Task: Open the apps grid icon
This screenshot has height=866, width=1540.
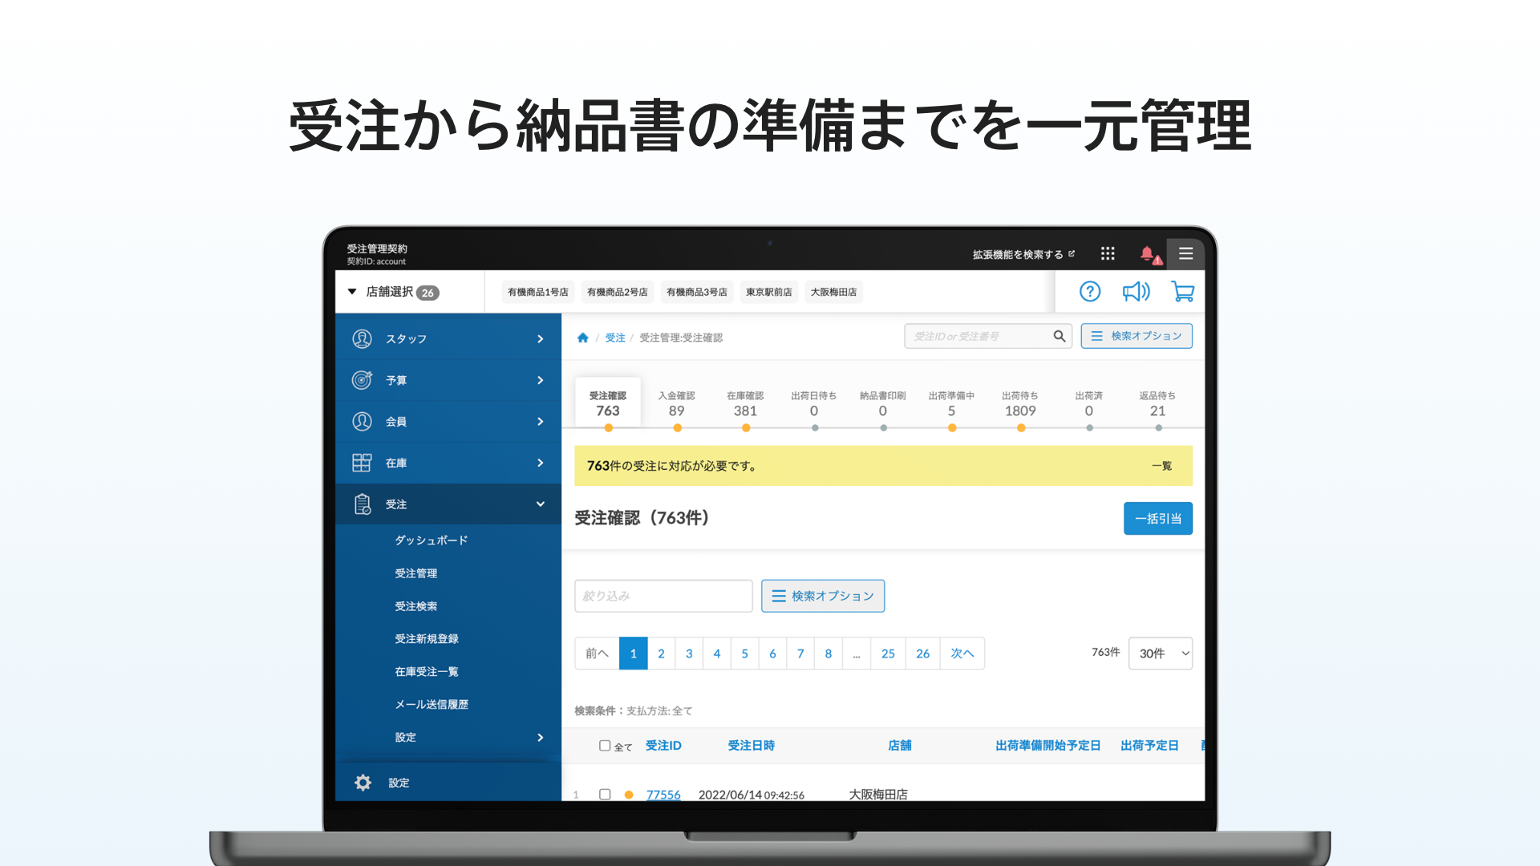Action: [1108, 253]
